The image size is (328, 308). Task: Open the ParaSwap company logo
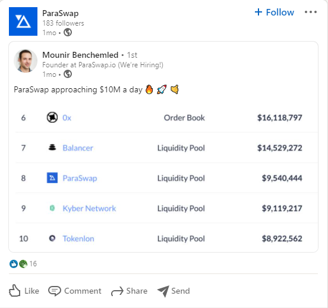[23, 21]
